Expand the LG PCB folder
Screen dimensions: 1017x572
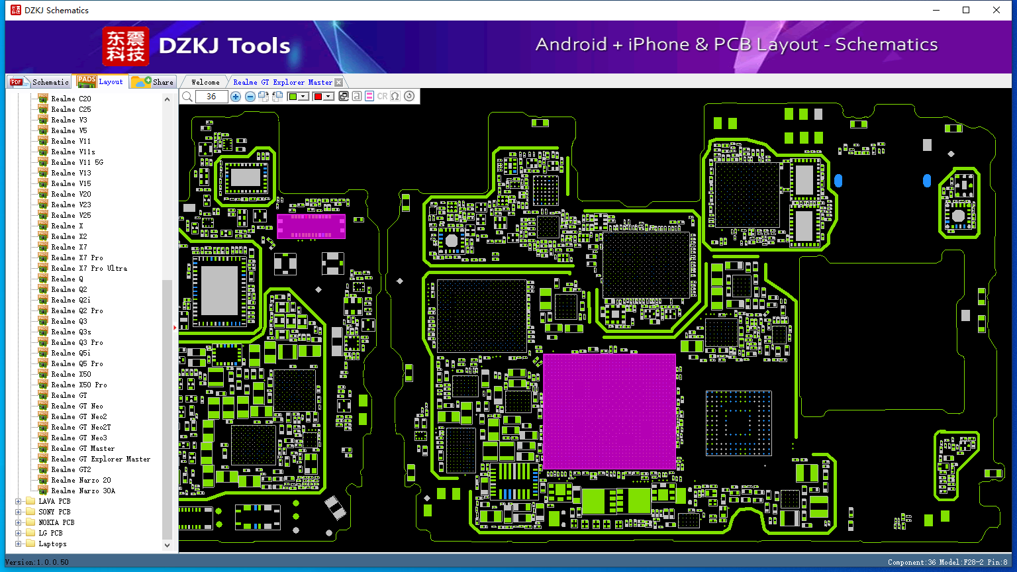click(19, 534)
